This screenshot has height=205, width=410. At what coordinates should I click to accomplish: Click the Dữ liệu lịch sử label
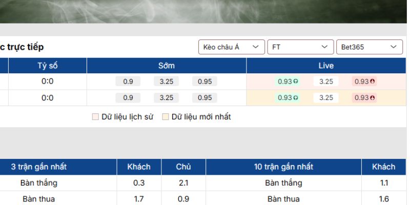[x=127, y=117]
